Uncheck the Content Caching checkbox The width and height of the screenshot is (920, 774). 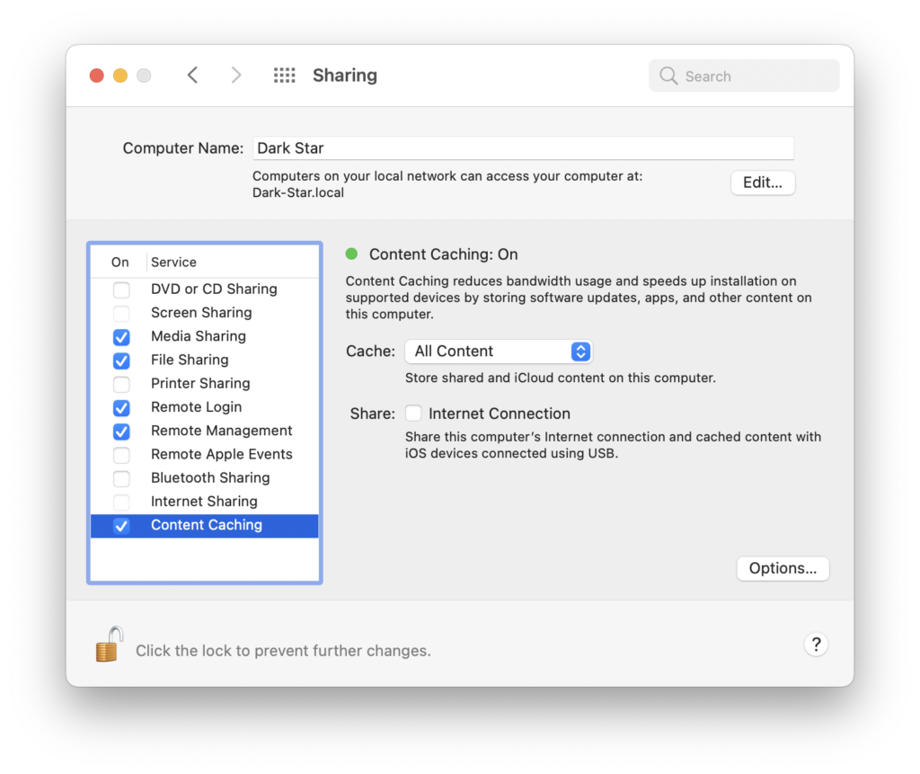121,526
